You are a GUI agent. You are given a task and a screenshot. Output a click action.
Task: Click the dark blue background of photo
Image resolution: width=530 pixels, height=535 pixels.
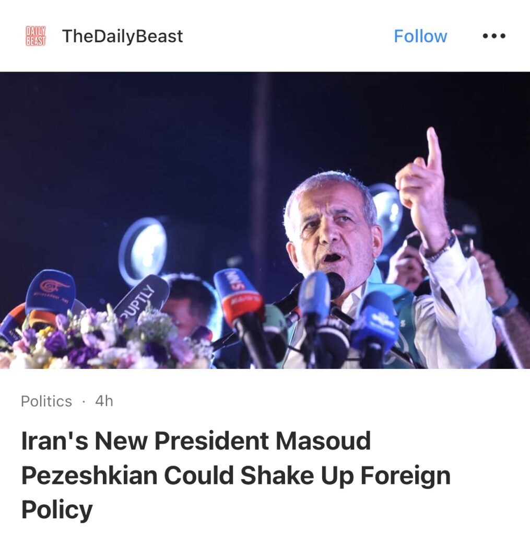(136, 143)
